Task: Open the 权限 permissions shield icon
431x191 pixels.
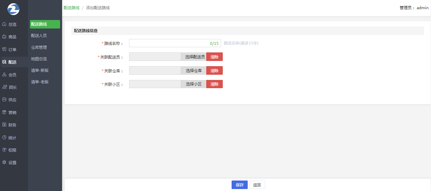Action: 4,150
